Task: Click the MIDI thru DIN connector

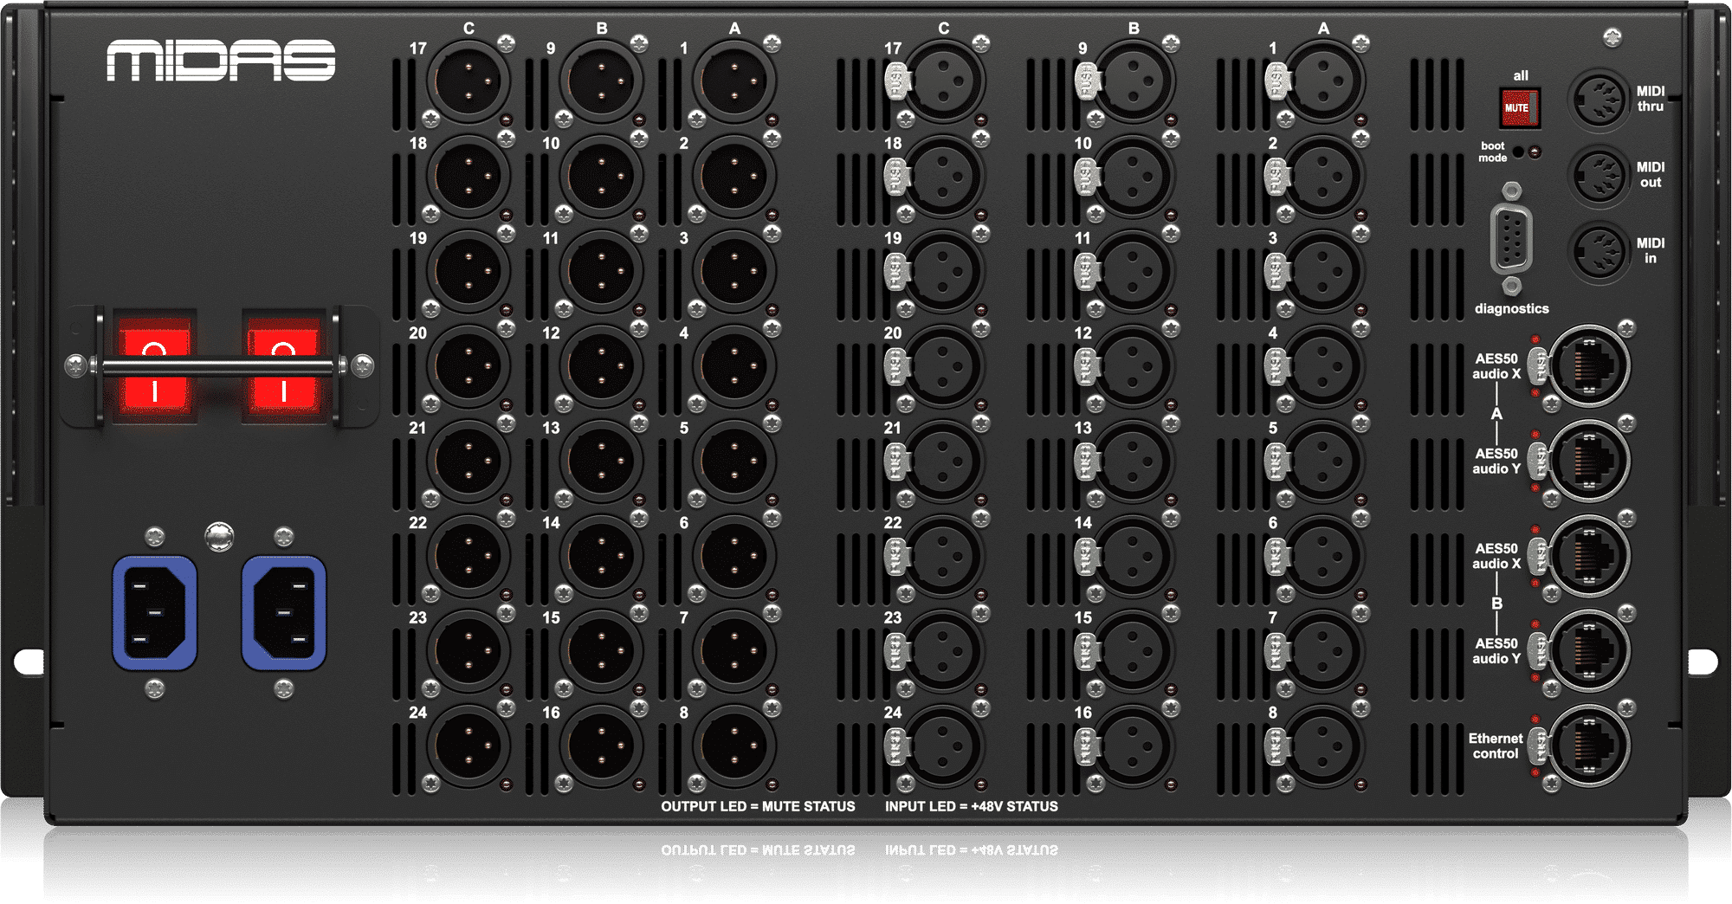Action: 1599,100
